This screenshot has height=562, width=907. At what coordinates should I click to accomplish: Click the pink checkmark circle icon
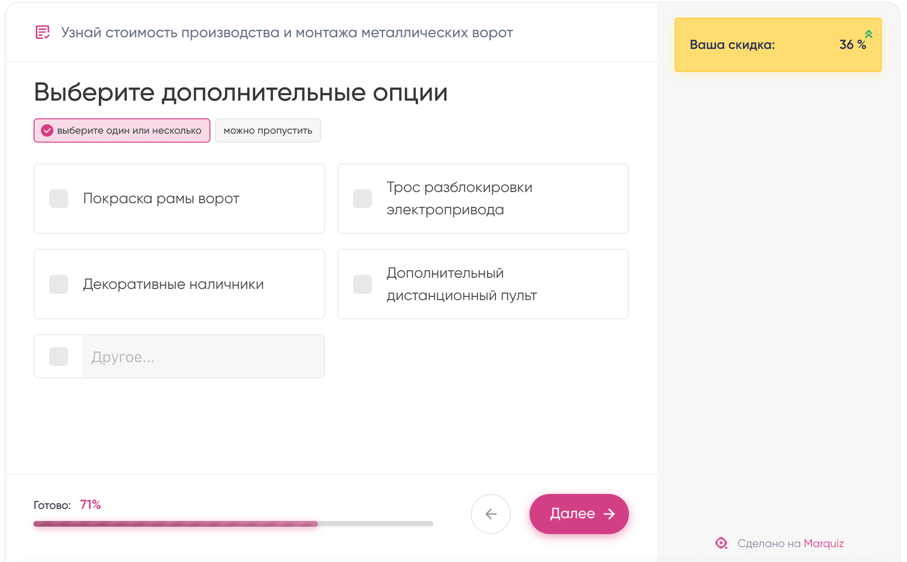tap(47, 131)
